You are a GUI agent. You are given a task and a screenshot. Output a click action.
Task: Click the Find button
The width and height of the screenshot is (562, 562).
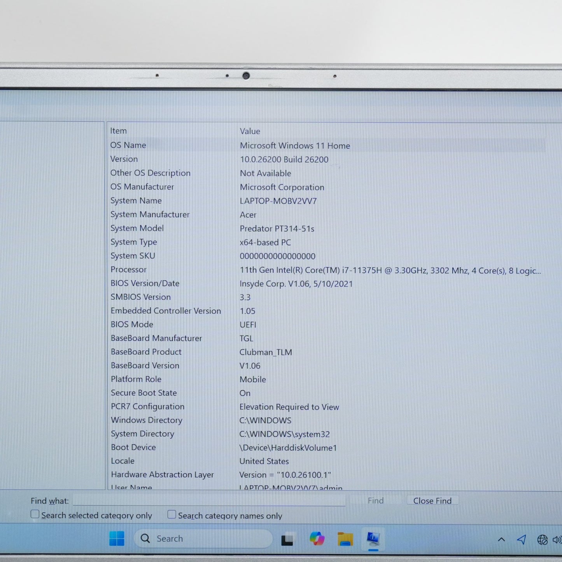click(376, 501)
